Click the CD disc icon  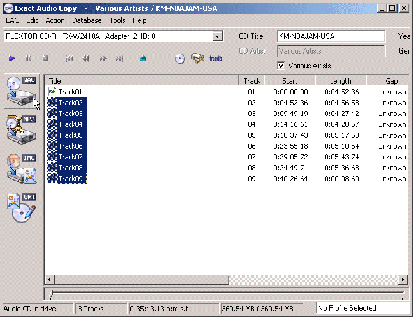[180, 59]
